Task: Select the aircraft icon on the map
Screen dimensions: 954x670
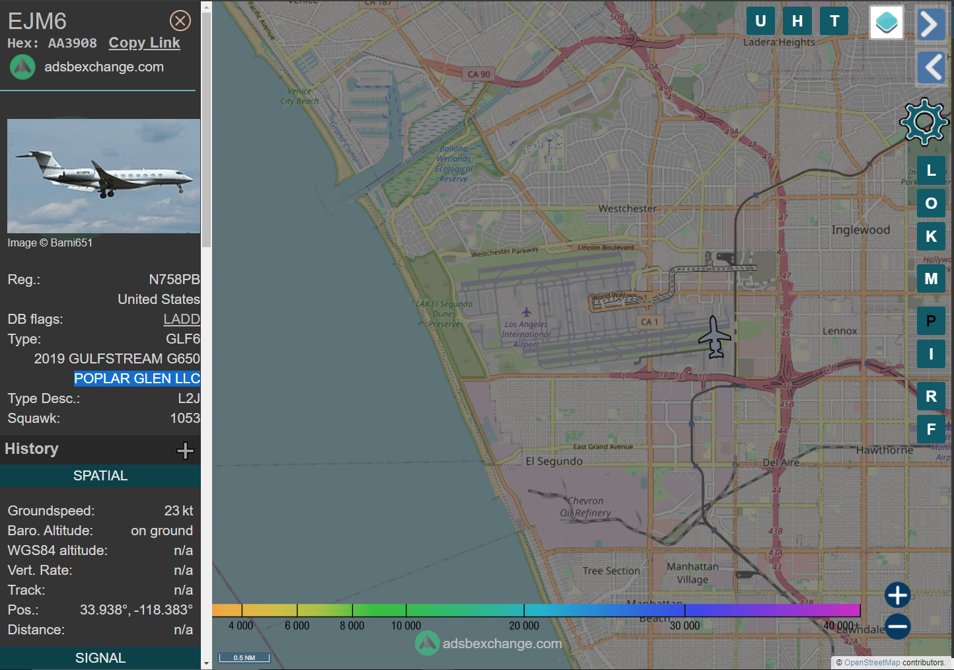Action: [714, 337]
